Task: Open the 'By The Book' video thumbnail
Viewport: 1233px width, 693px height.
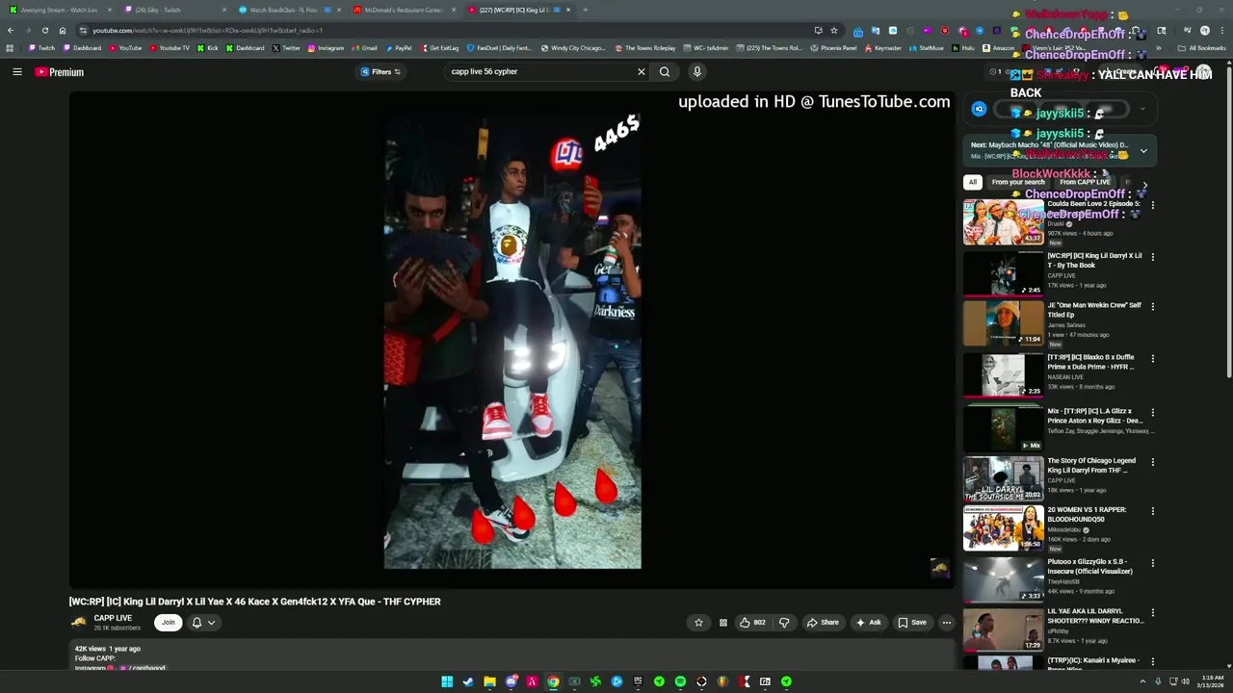Action: pyautogui.click(x=1003, y=273)
